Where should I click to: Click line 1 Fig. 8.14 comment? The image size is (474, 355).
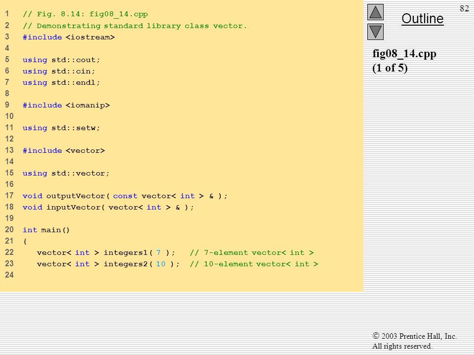[85, 14]
